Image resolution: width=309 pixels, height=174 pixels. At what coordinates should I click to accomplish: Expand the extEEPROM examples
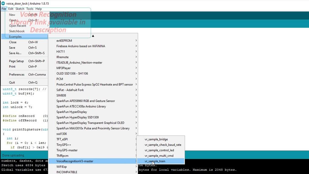click(x=93, y=41)
